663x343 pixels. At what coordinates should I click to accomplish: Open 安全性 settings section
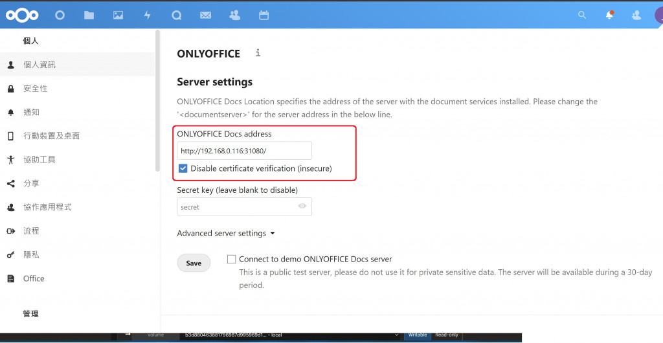click(x=78, y=88)
